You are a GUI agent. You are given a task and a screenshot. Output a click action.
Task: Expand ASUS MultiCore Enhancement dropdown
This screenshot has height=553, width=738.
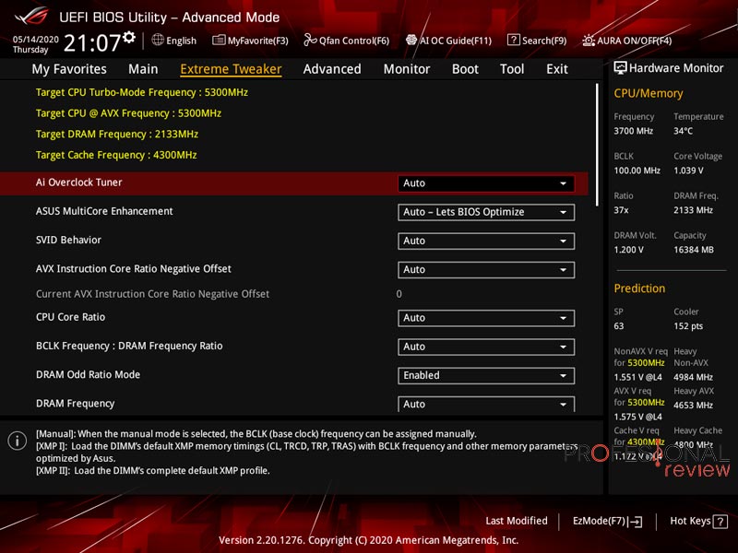[x=486, y=212]
